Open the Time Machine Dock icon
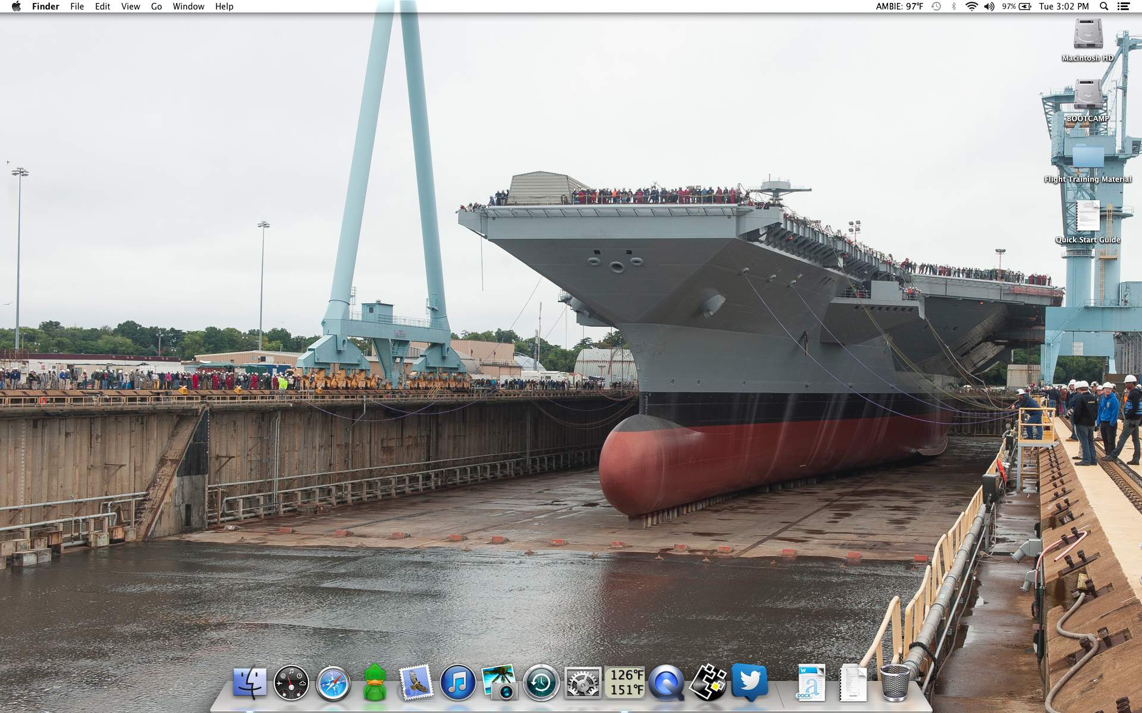1142x713 pixels. click(541, 683)
